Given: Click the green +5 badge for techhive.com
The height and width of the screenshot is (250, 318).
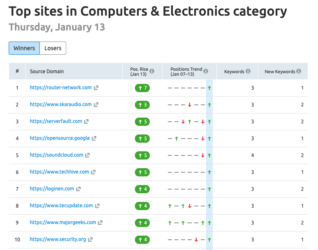Looking at the screenshot, I should pyautogui.click(x=142, y=172).
